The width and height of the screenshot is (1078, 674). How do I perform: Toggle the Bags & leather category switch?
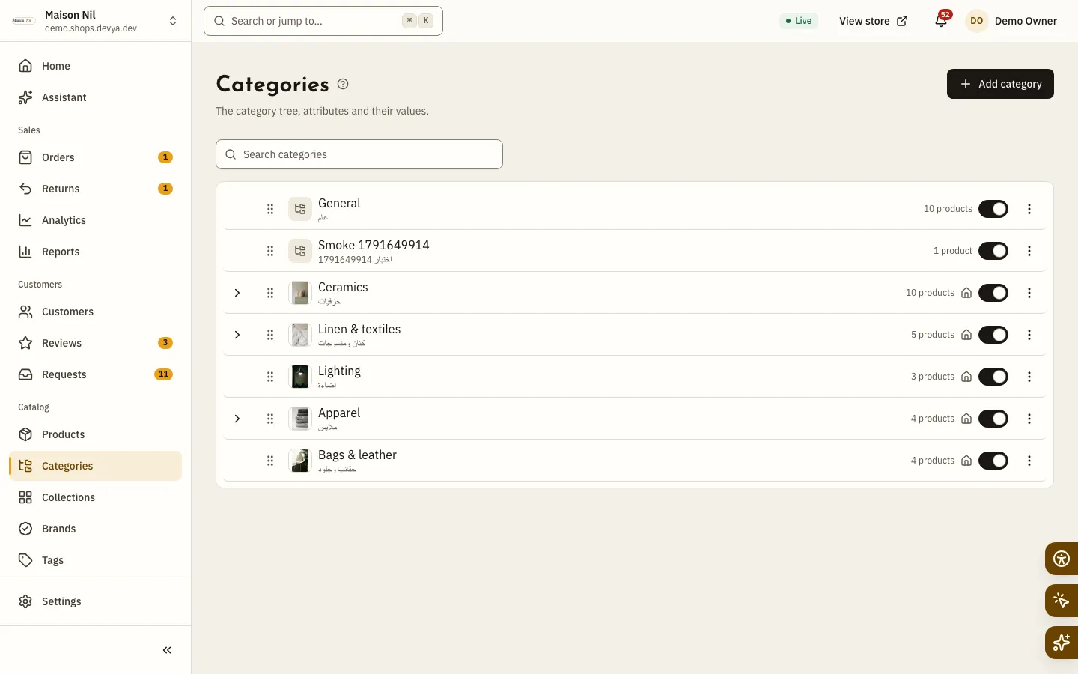(x=993, y=461)
